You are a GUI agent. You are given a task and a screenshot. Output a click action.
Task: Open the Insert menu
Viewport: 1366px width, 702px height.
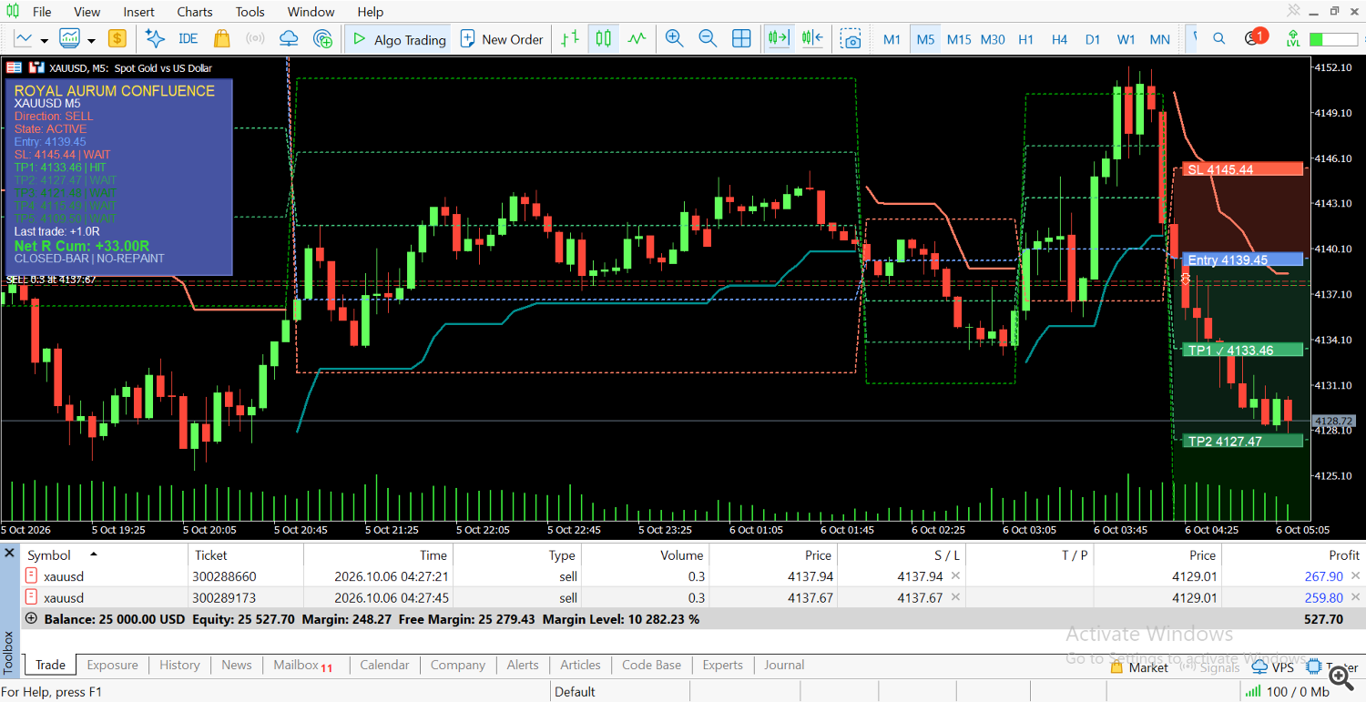click(x=139, y=12)
